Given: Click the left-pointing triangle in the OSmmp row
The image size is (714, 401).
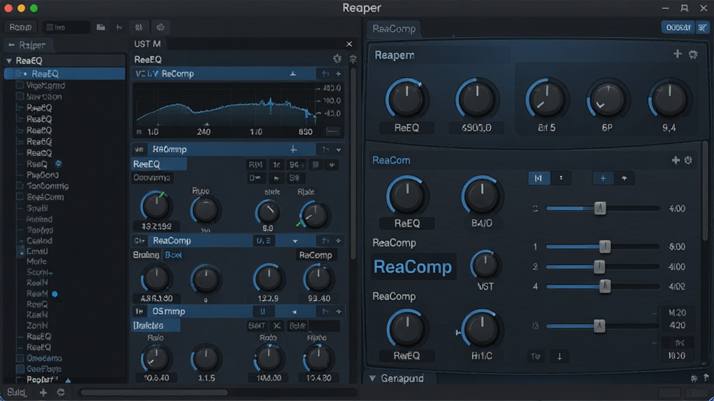Looking at the screenshot, I should (x=294, y=312).
